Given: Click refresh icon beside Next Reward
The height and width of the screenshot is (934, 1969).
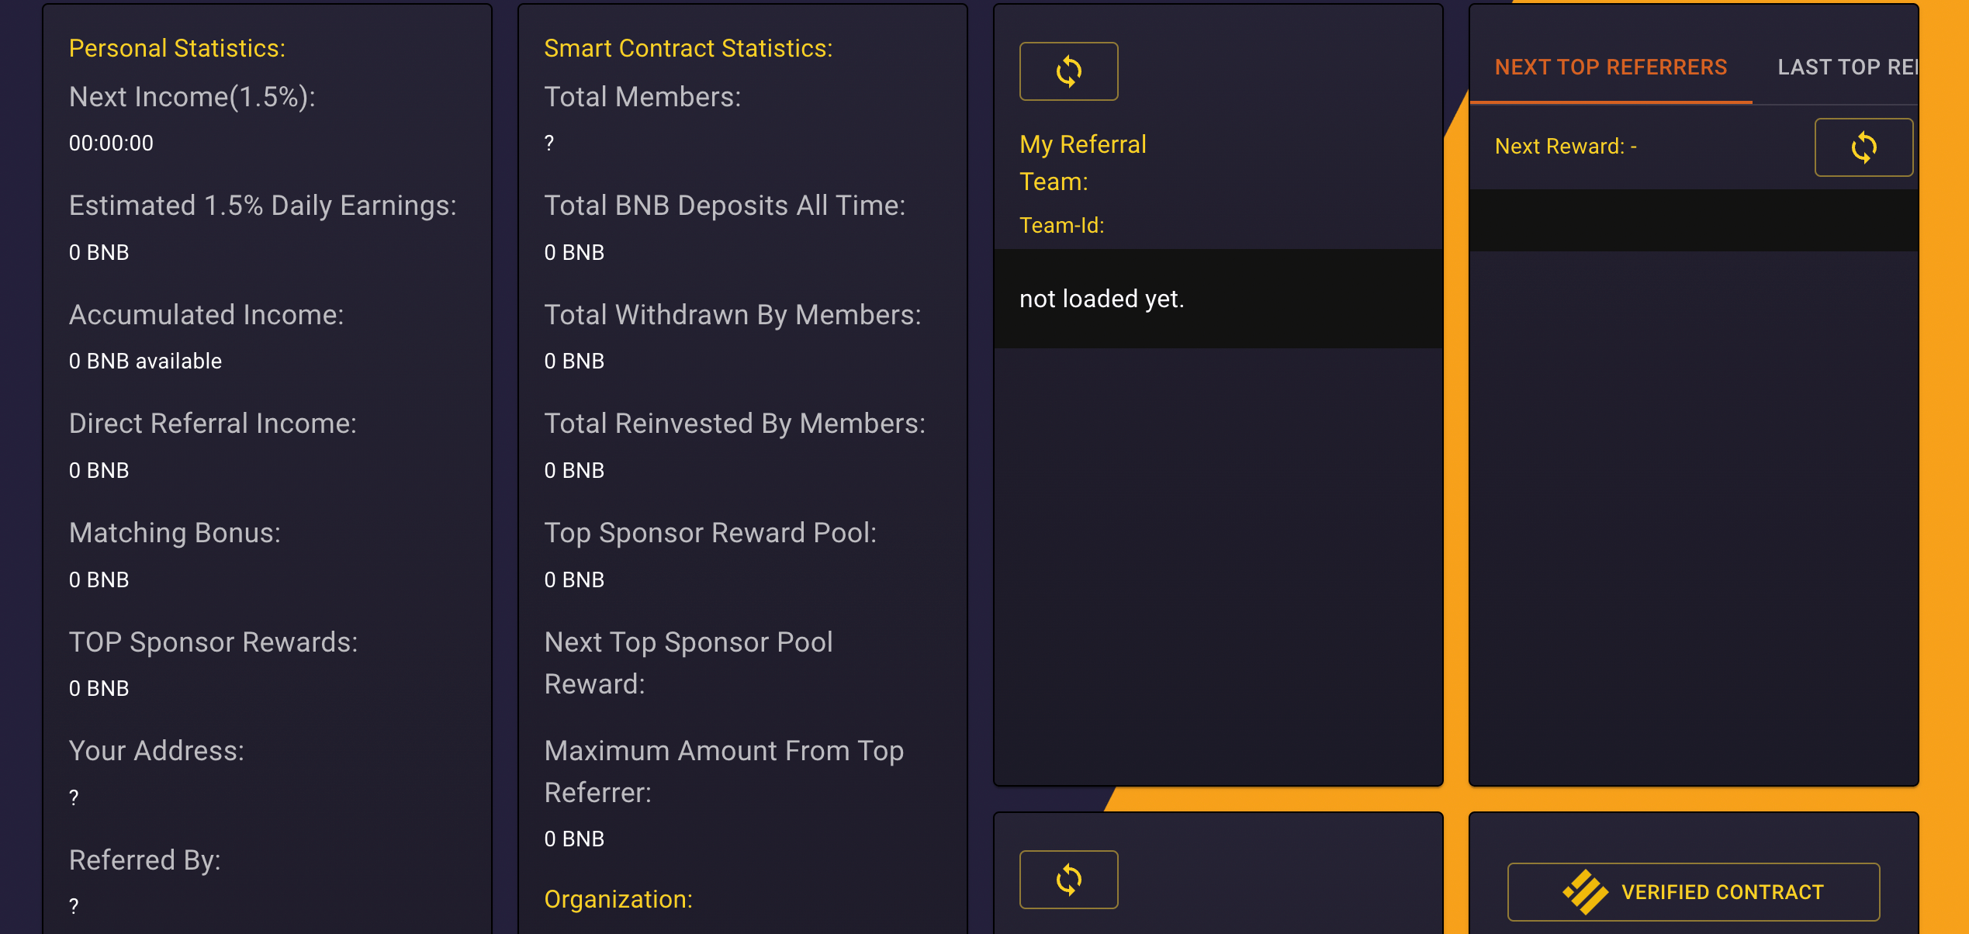Looking at the screenshot, I should coord(1863,147).
